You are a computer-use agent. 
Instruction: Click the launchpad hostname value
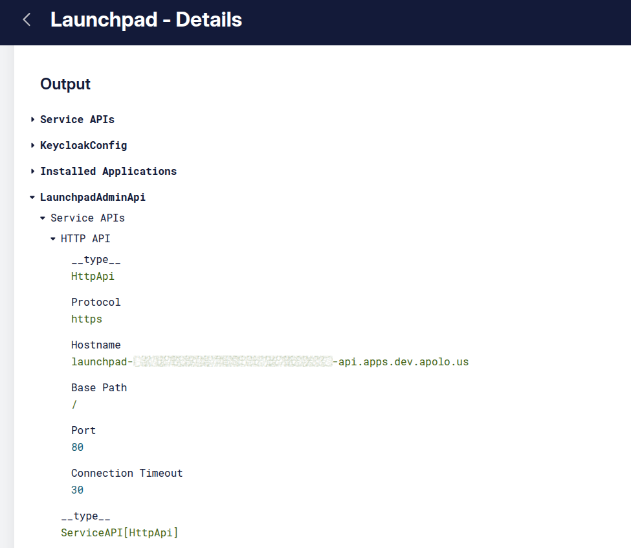[269, 361]
